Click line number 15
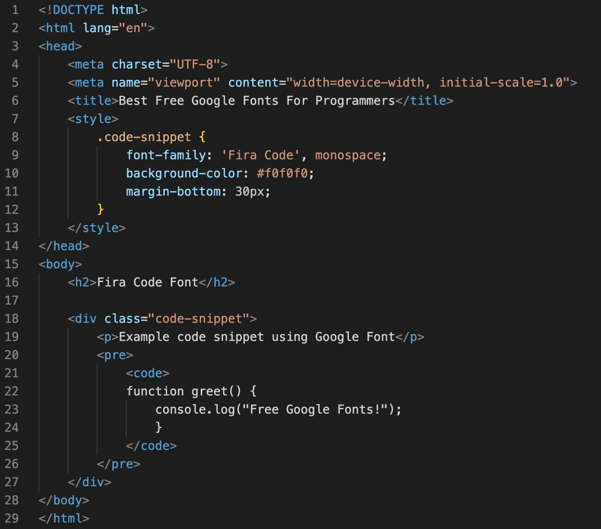The width and height of the screenshot is (601, 529). click(12, 264)
